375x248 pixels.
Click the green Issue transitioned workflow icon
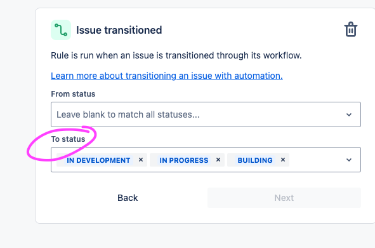(x=61, y=30)
